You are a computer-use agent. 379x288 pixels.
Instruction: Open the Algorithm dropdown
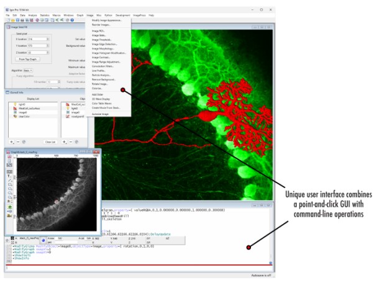[27, 71]
